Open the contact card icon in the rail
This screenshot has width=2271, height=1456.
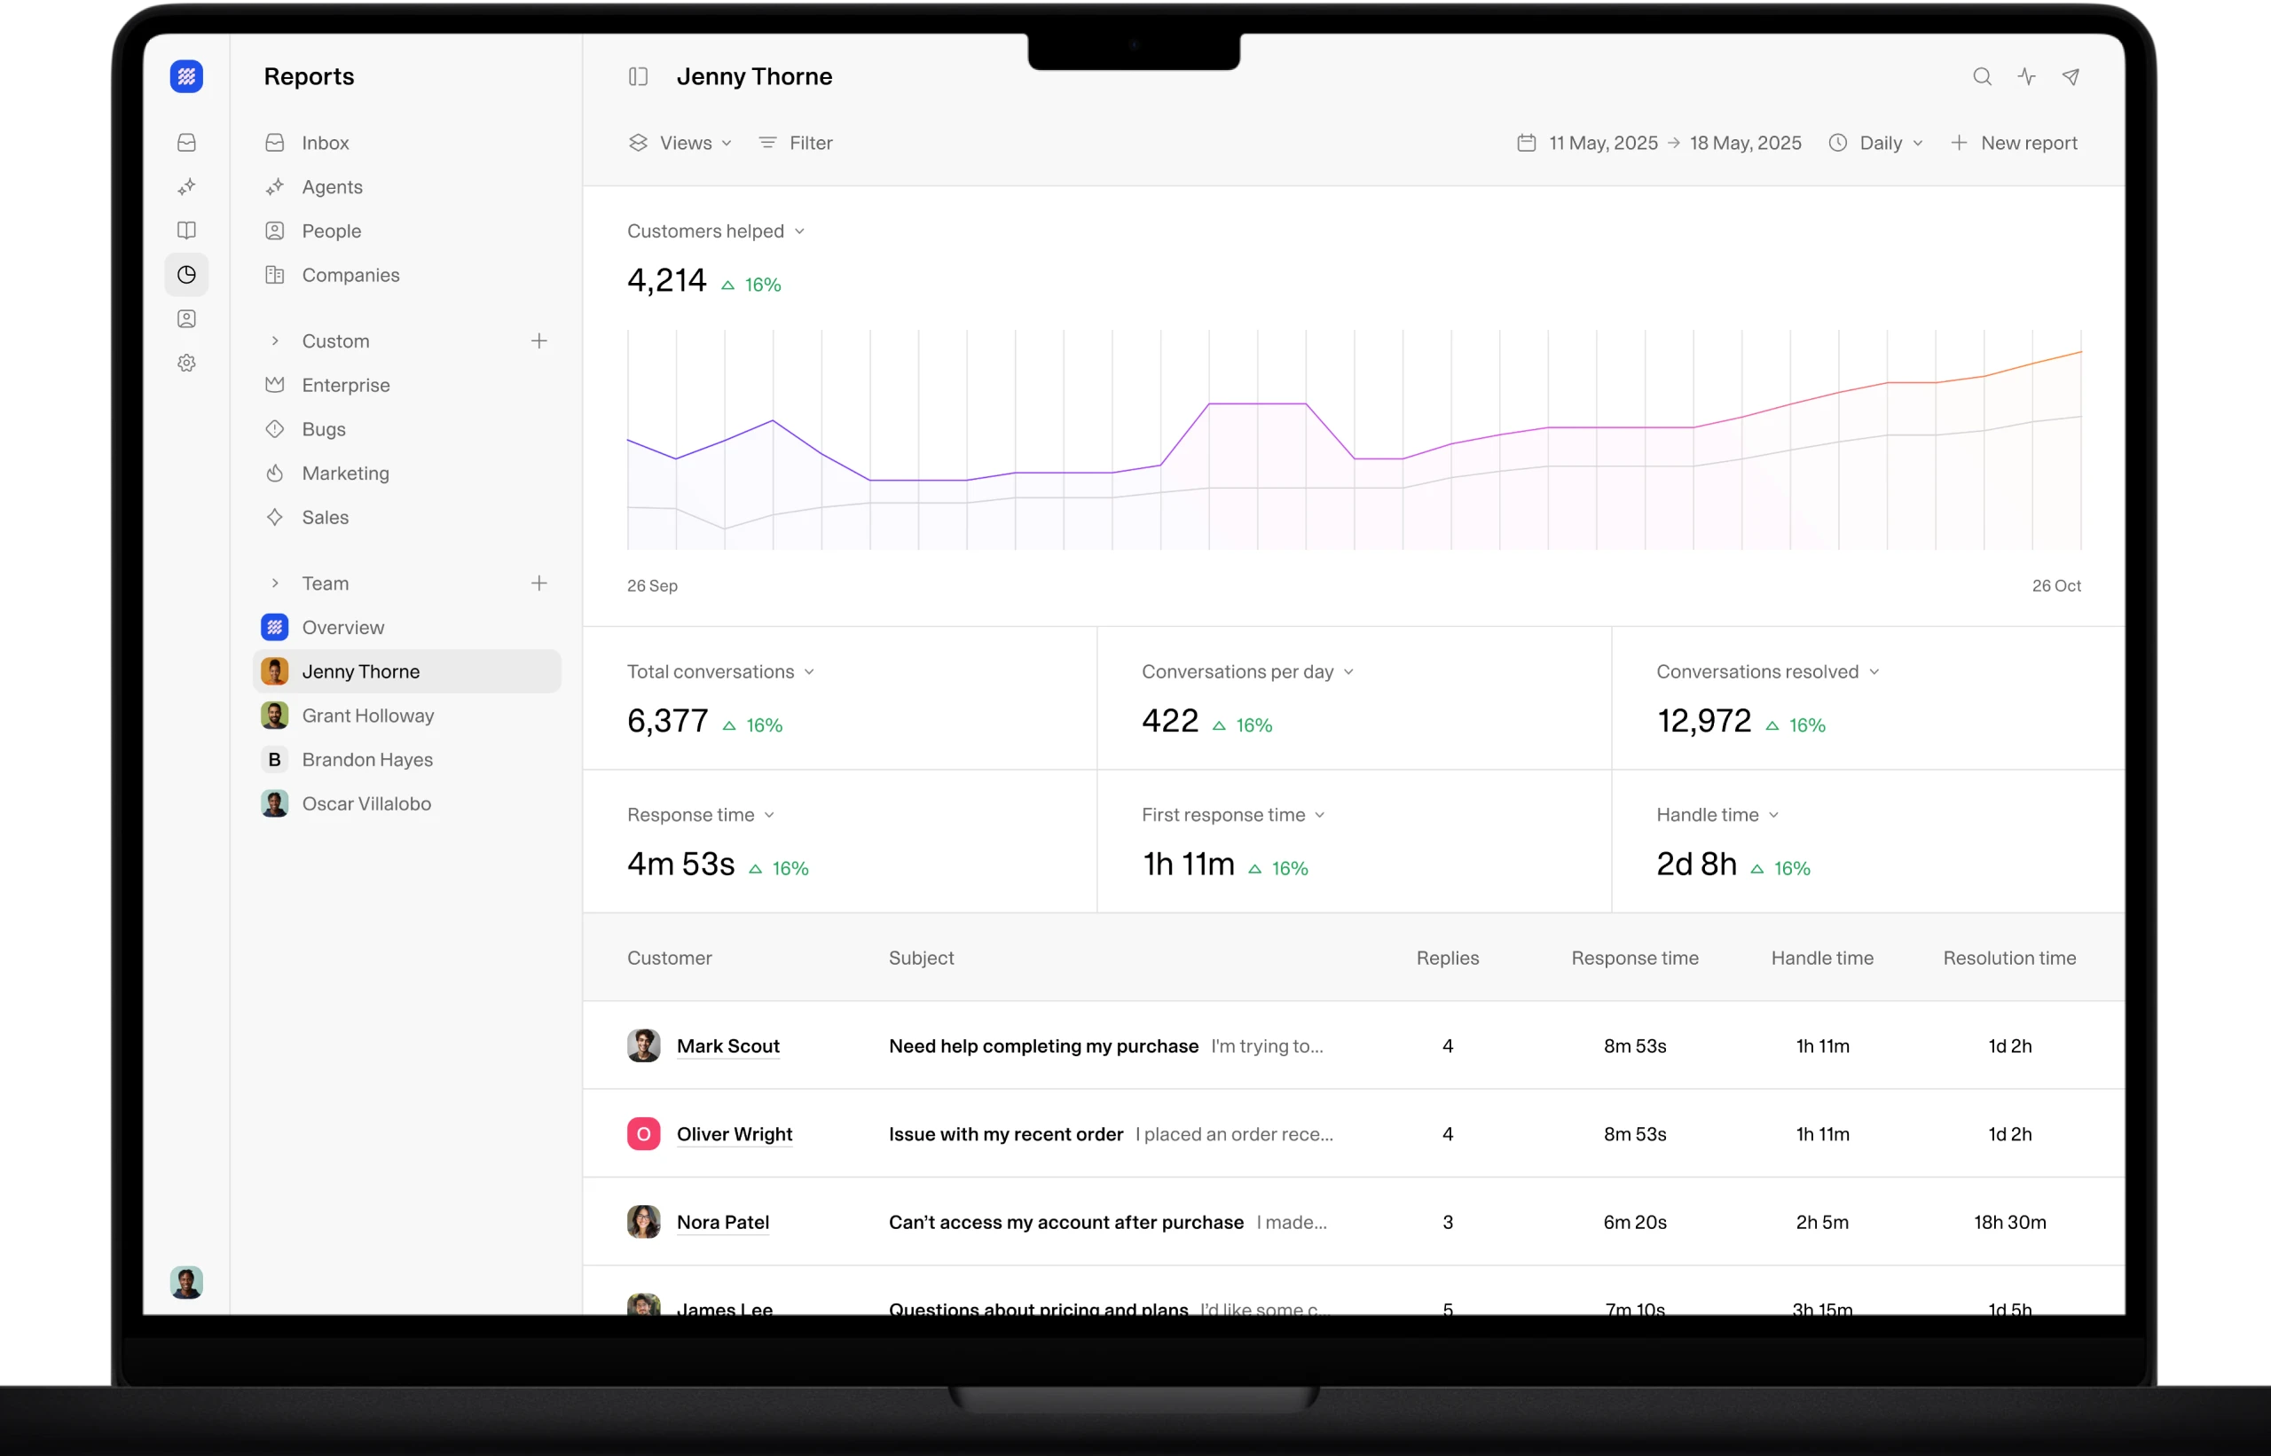tap(186, 318)
